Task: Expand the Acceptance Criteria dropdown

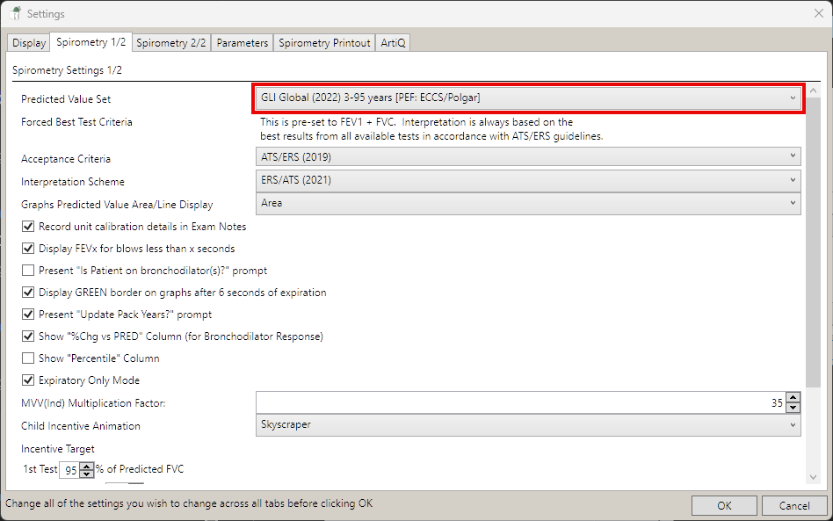Action: (528, 157)
